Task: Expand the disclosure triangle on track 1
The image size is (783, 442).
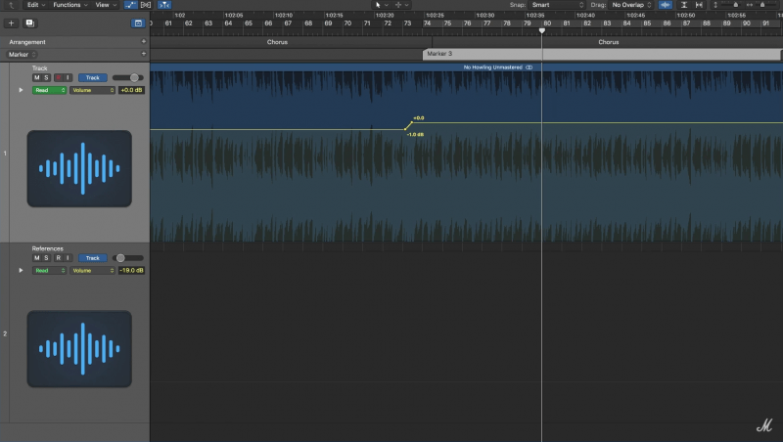Action: pos(21,90)
